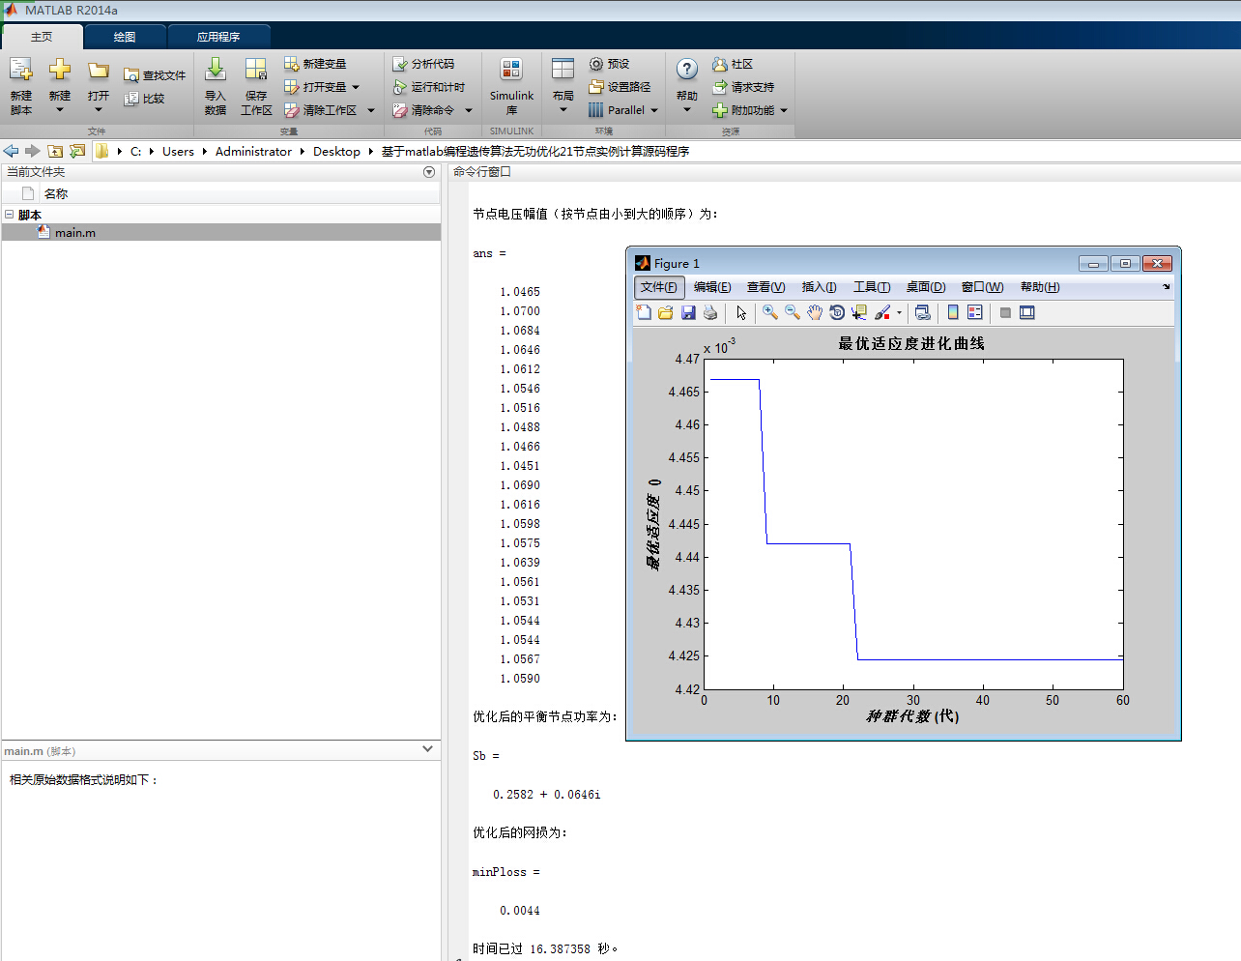
Task: Open Preferences (预设)
Action: (610, 63)
